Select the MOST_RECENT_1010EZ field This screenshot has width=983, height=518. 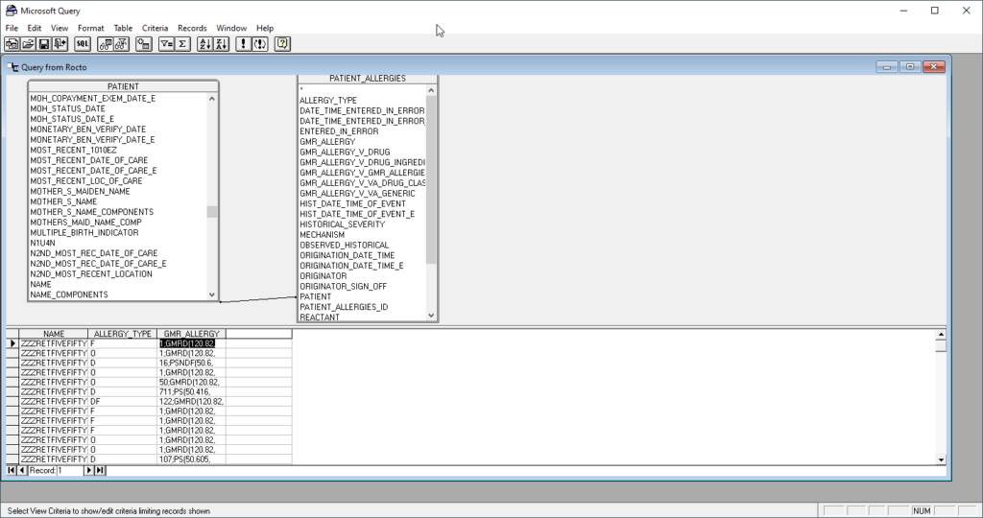(73, 150)
